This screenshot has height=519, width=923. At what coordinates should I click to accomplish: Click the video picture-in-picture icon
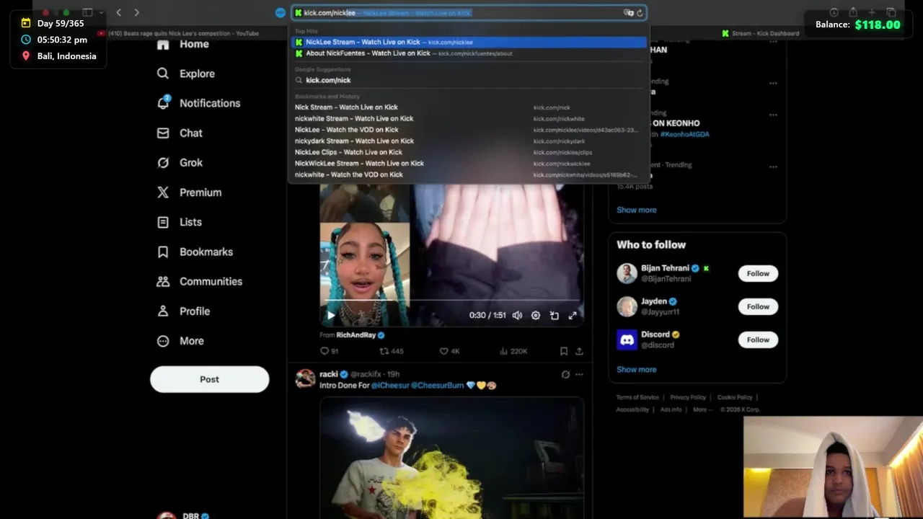point(555,315)
